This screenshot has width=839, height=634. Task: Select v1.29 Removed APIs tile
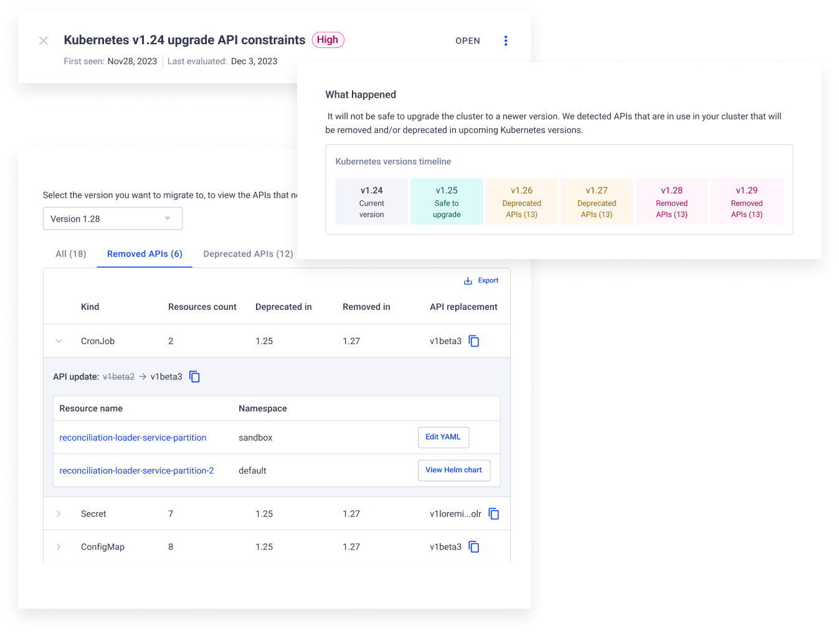coord(747,202)
